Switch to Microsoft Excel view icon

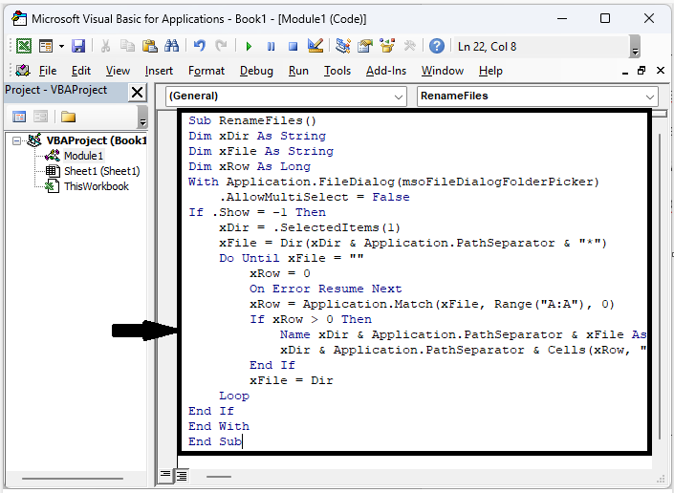[24, 46]
